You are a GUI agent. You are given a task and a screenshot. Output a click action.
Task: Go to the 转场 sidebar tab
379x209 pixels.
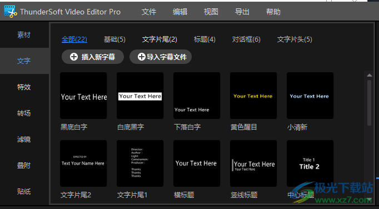click(x=24, y=113)
